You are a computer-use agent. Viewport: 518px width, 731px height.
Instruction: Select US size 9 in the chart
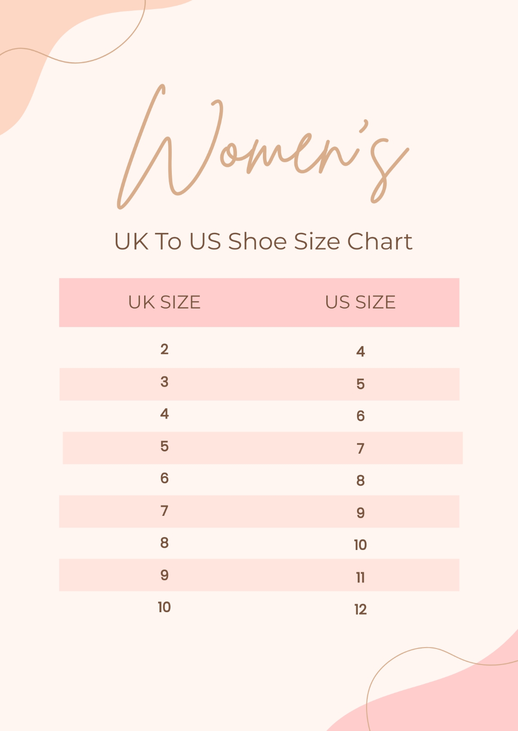[x=360, y=513]
